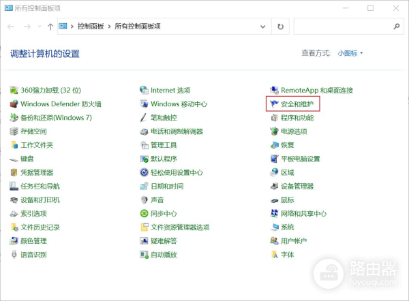Open the 安全和维护 flag icon
This screenshot has height=301, width=409.
274,104
